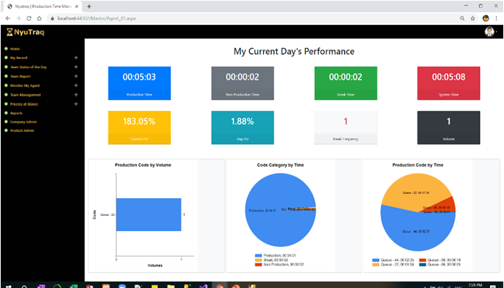
Task: Bookmark this page with the star icon
Action: 473,18
